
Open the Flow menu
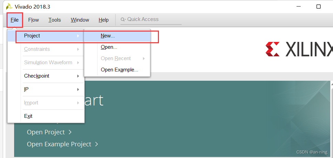33,20
